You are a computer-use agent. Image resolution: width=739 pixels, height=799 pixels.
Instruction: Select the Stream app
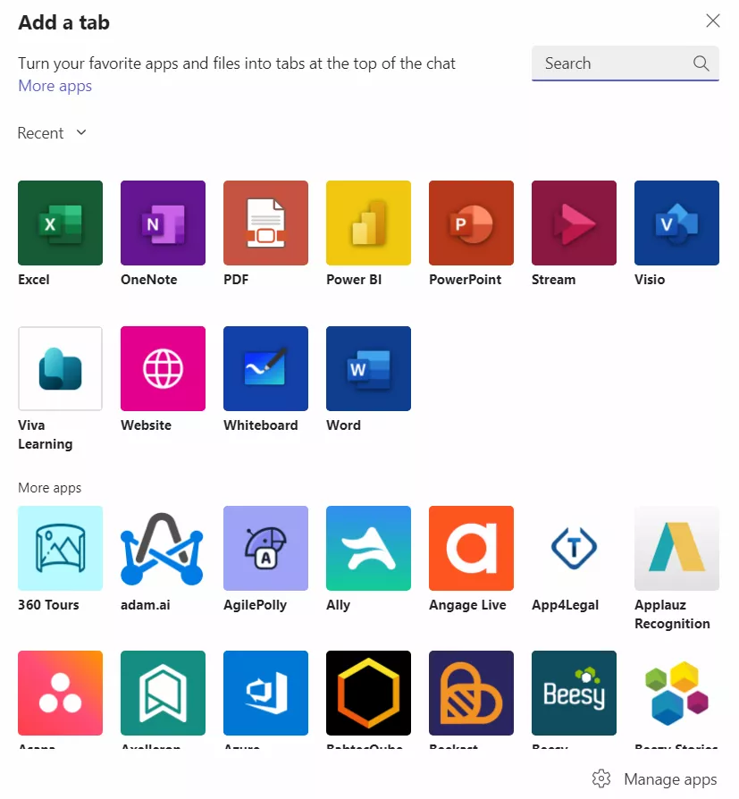pos(574,223)
